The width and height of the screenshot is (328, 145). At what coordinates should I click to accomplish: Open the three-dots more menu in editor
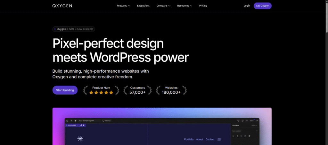click(247, 121)
